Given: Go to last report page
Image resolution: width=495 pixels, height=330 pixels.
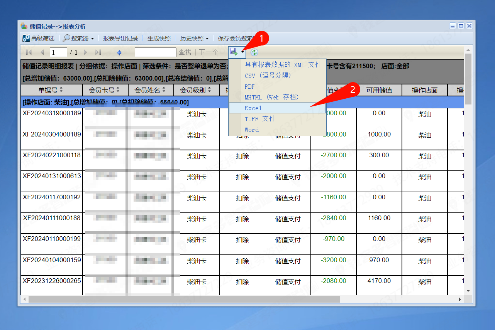Looking at the screenshot, I should click(x=98, y=52).
